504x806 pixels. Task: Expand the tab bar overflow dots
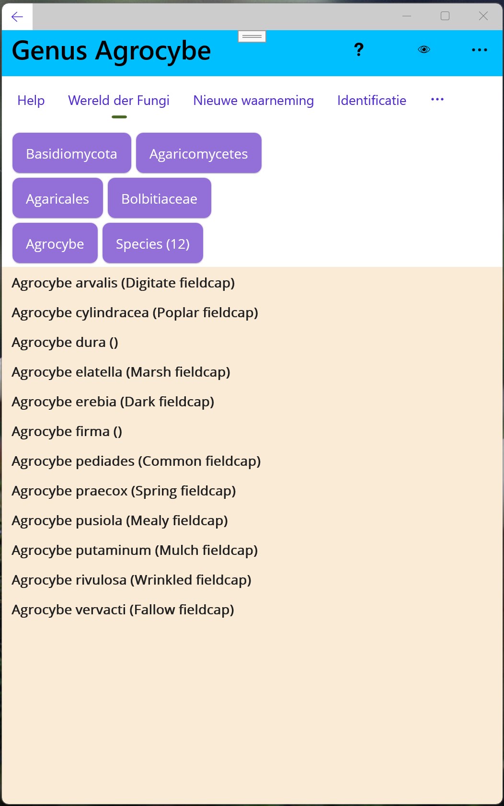[437, 100]
